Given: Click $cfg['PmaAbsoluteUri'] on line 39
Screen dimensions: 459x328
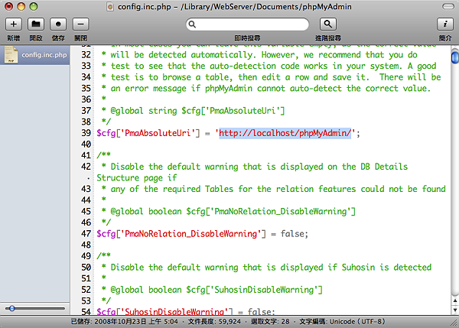Looking at the screenshot, I should pos(148,133).
